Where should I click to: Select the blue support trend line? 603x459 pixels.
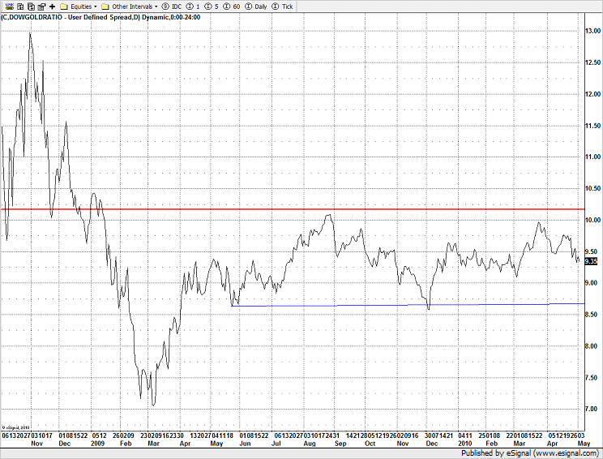click(x=408, y=305)
